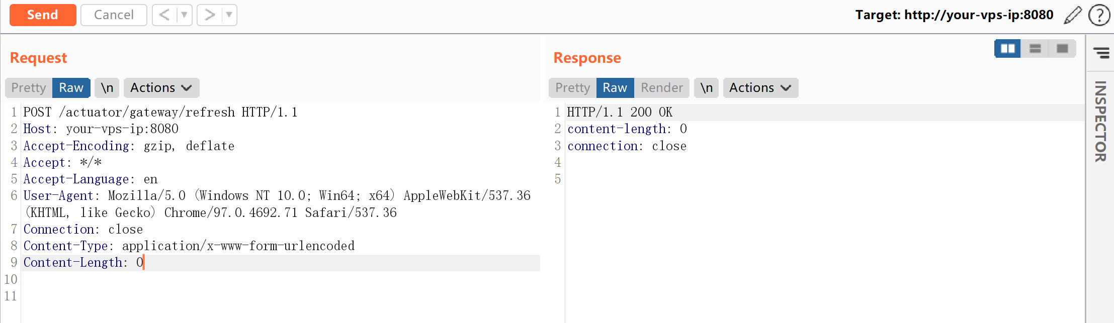Expand the forward history dropdown arrow
This screenshot has width=1114, height=323.
click(x=229, y=15)
